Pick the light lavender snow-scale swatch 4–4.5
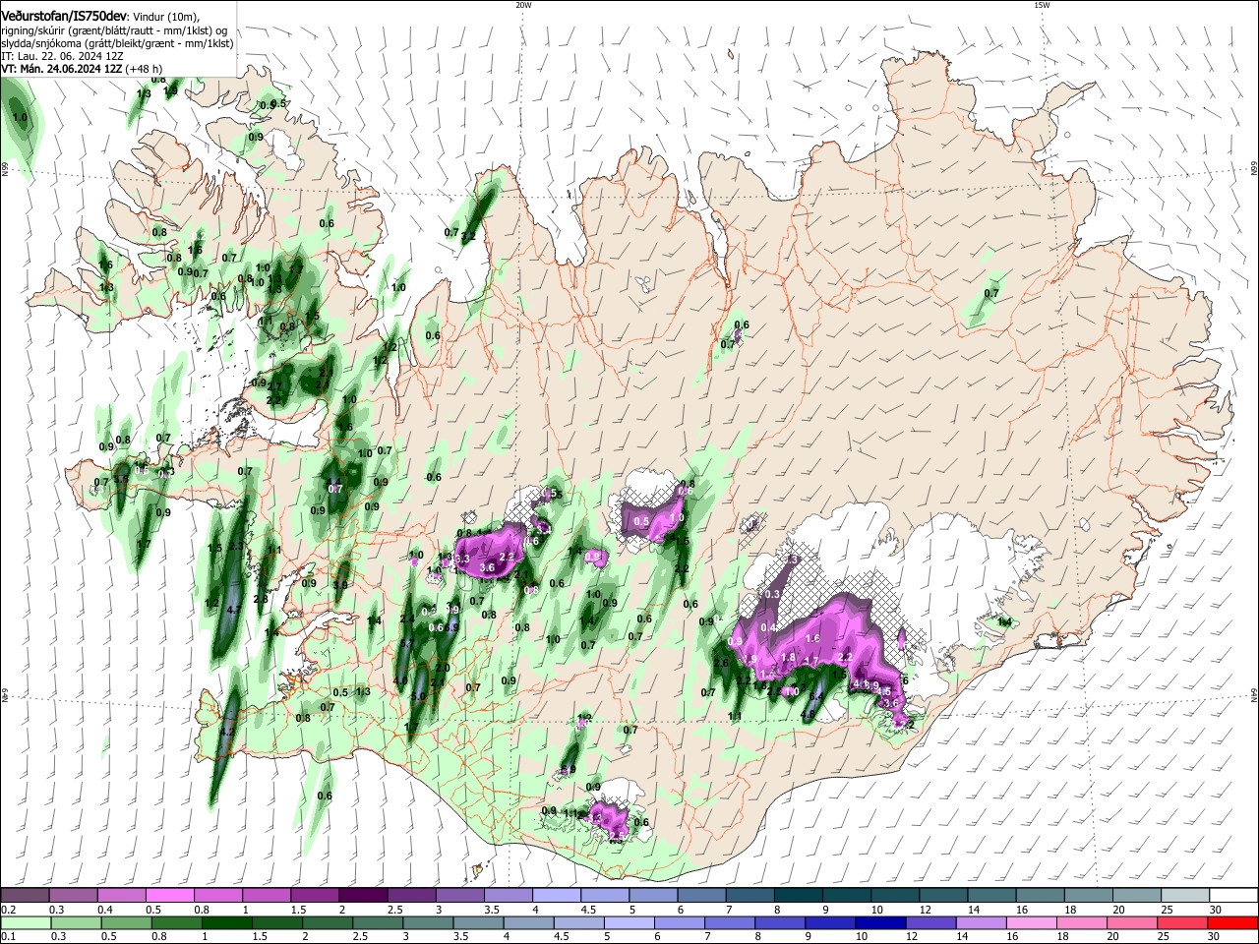This screenshot has height=944, width=1259. [556, 895]
